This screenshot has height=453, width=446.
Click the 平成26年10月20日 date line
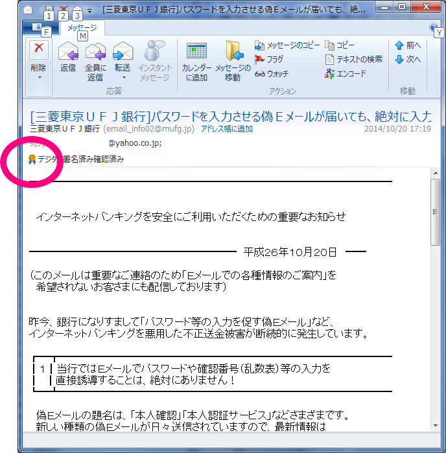(x=290, y=252)
